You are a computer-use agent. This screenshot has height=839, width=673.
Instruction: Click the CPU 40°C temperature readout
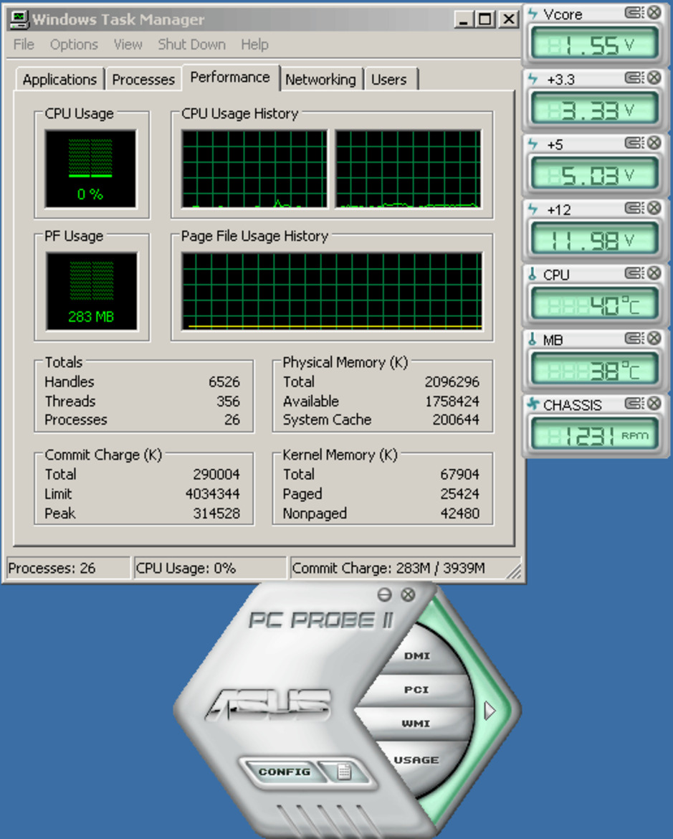594,304
